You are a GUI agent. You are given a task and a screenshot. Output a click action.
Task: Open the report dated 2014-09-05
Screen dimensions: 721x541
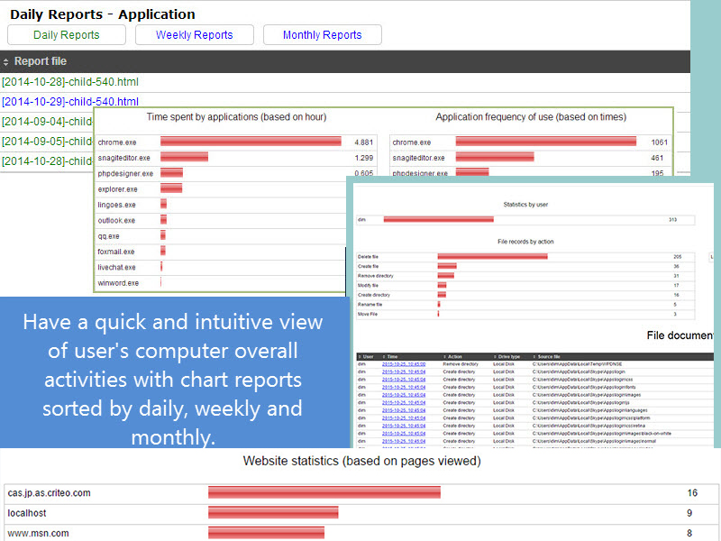point(47,142)
